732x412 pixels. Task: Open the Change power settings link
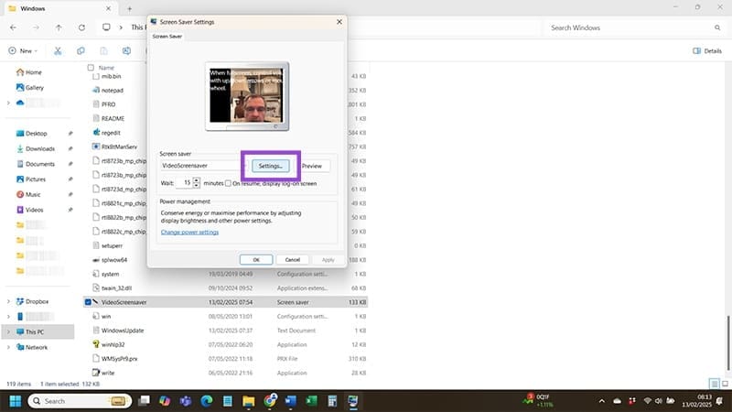click(189, 233)
